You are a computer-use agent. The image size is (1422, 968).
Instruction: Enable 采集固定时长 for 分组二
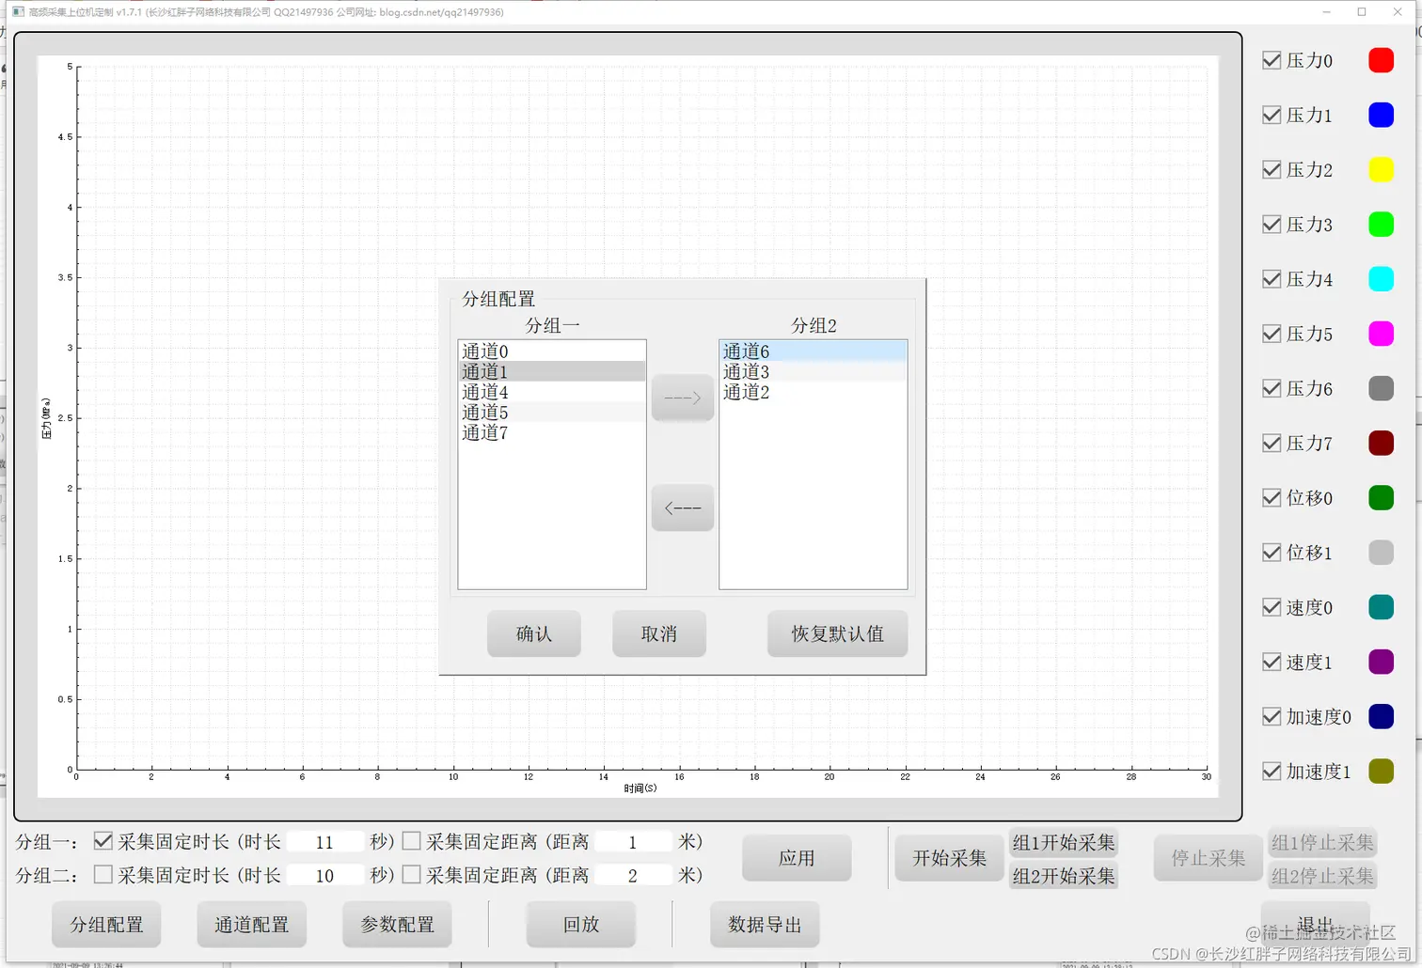click(103, 874)
